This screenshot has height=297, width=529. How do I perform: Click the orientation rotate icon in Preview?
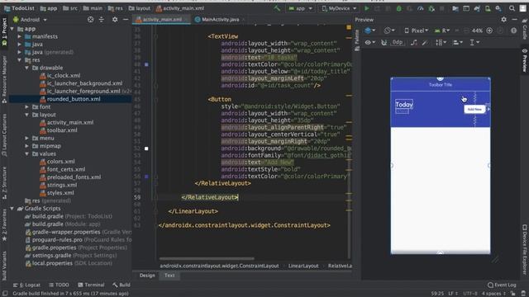click(x=389, y=31)
